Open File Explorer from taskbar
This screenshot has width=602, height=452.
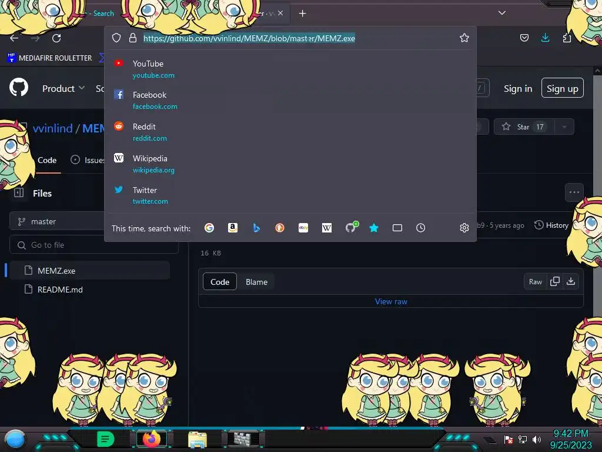tap(198, 439)
